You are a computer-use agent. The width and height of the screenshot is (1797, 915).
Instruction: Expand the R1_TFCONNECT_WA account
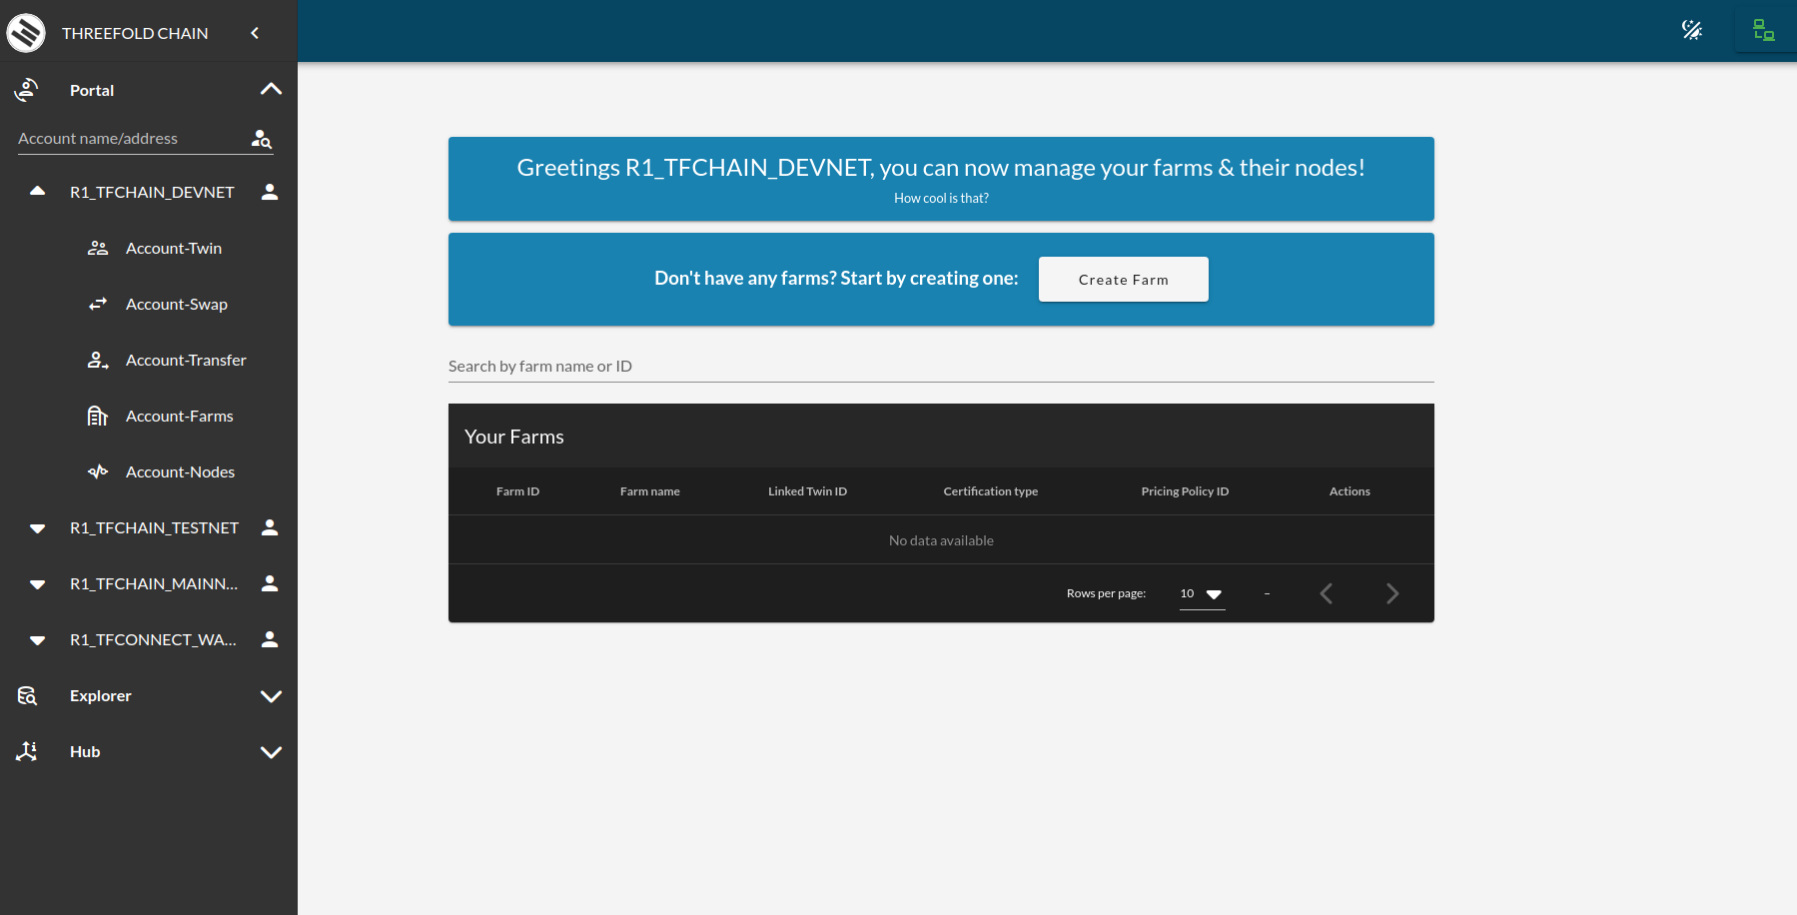(x=37, y=639)
